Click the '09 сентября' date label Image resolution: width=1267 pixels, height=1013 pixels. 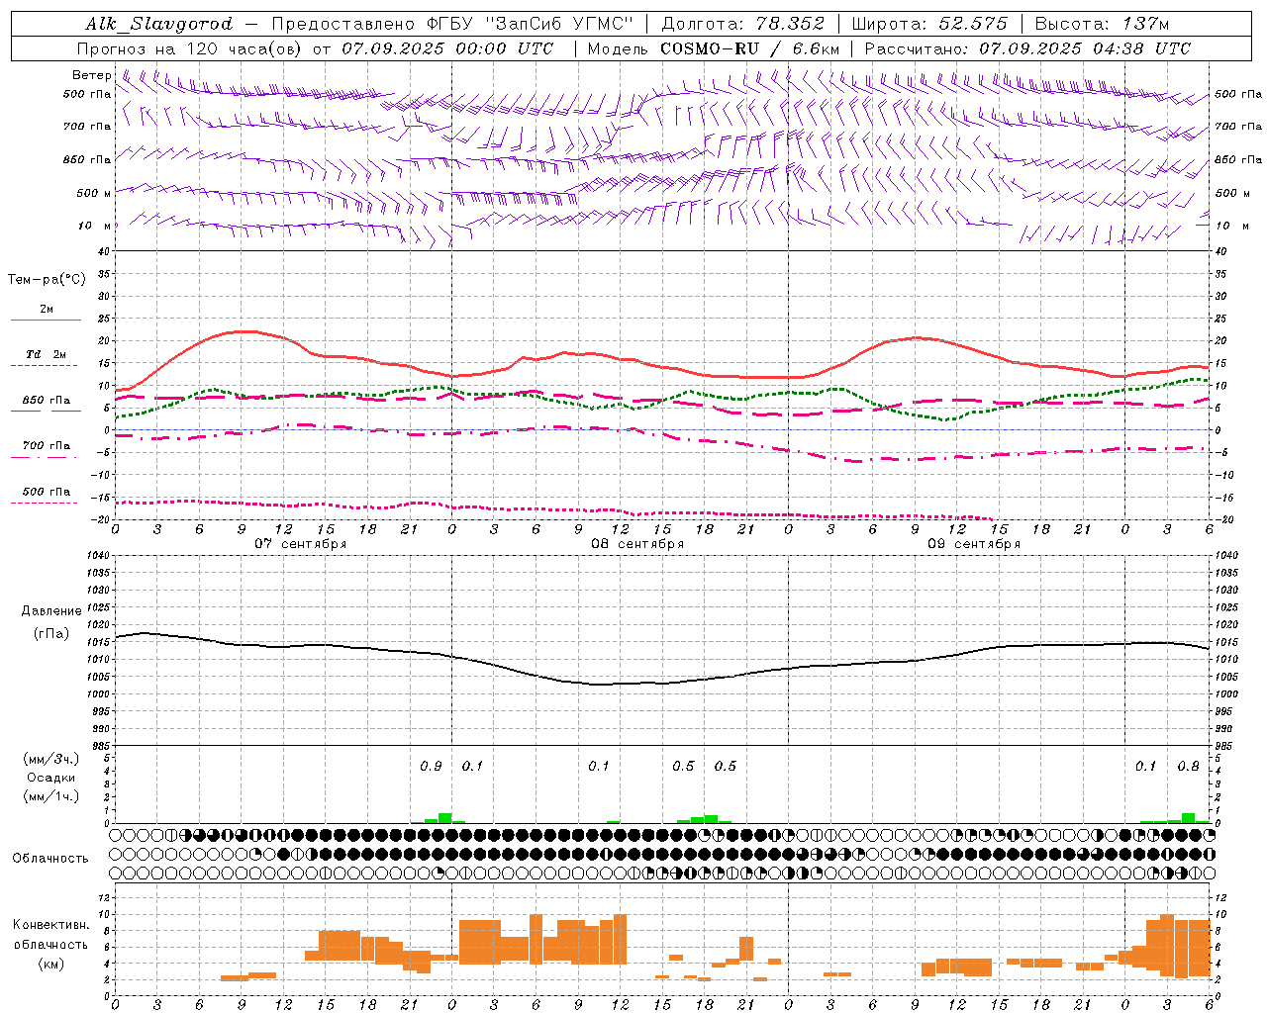pos(974,544)
